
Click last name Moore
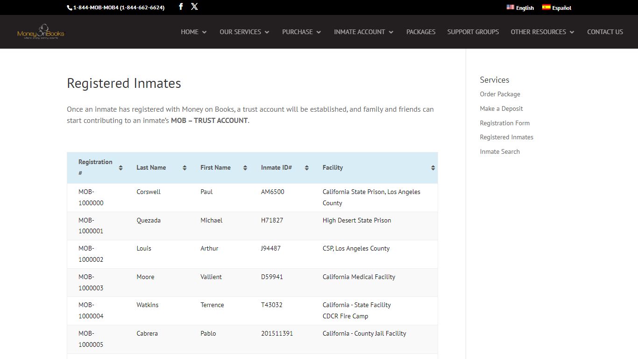[145, 277]
